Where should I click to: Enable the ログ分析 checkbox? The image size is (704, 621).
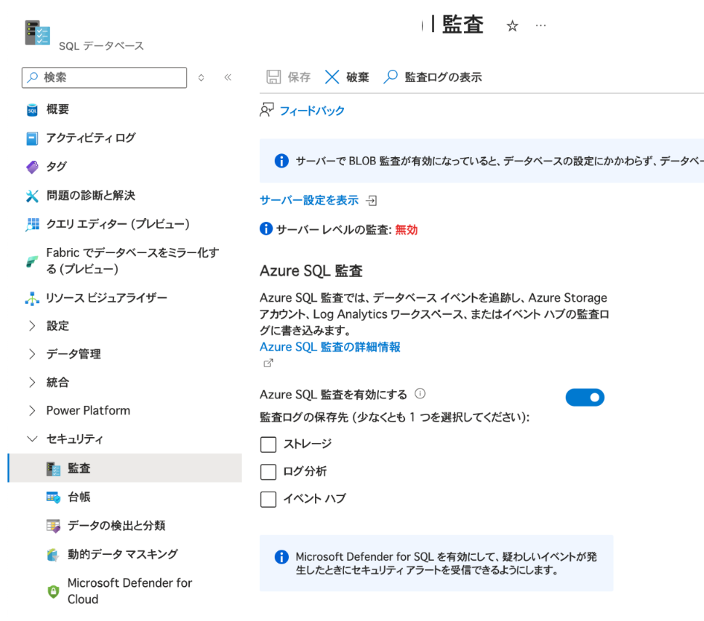point(268,472)
